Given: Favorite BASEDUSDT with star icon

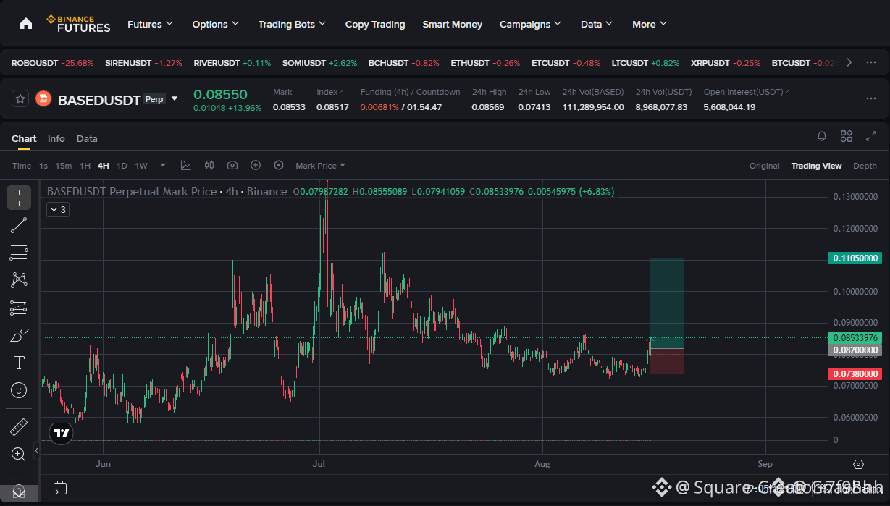Looking at the screenshot, I should pos(20,99).
